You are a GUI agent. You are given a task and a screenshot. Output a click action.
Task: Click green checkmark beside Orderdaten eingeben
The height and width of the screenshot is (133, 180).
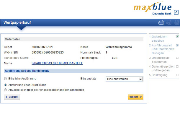pos(177,36)
